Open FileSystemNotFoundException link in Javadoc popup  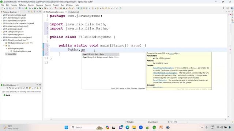click(165, 73)
